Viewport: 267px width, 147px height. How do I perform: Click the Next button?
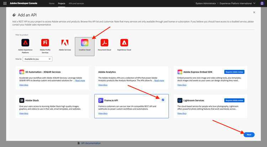tap(249, 135)
